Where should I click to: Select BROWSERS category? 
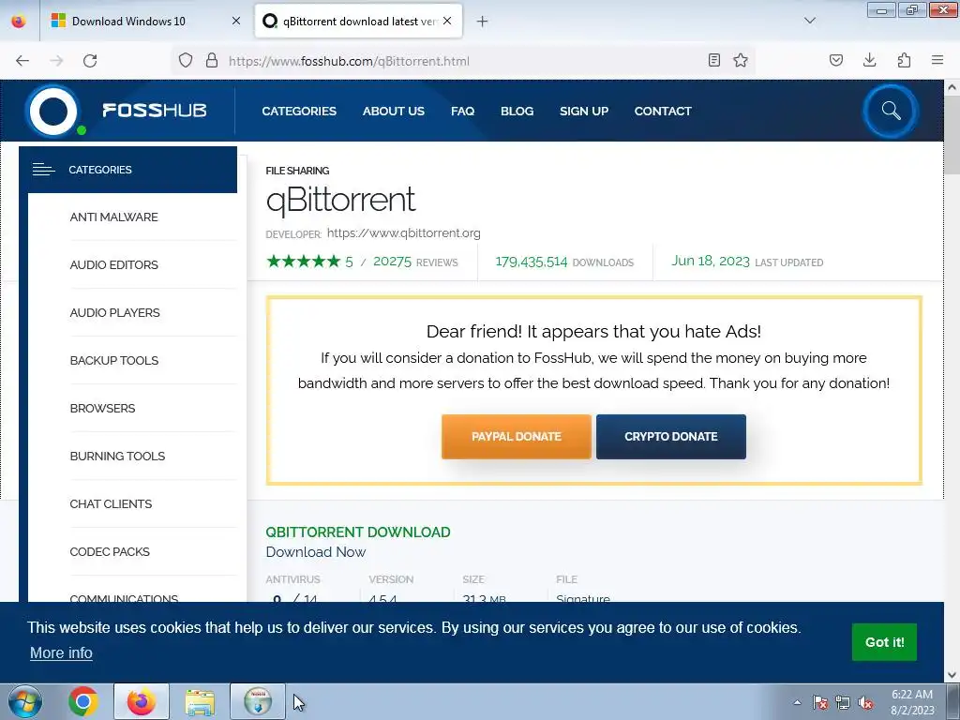point(102,408)
